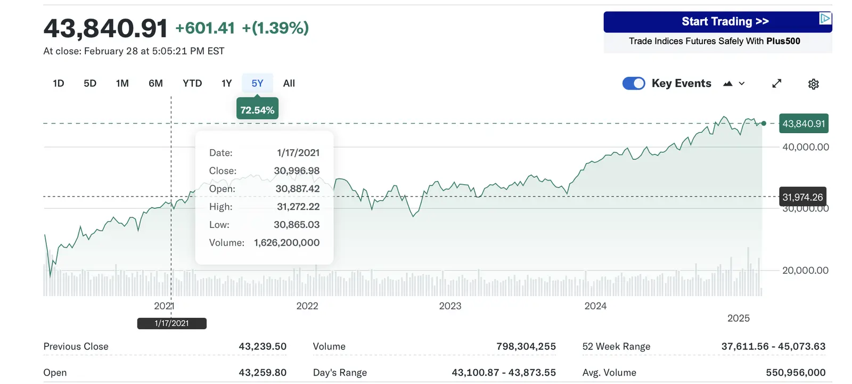
Task: Expand the chart to fullscreen
Action: coord(776,84)
